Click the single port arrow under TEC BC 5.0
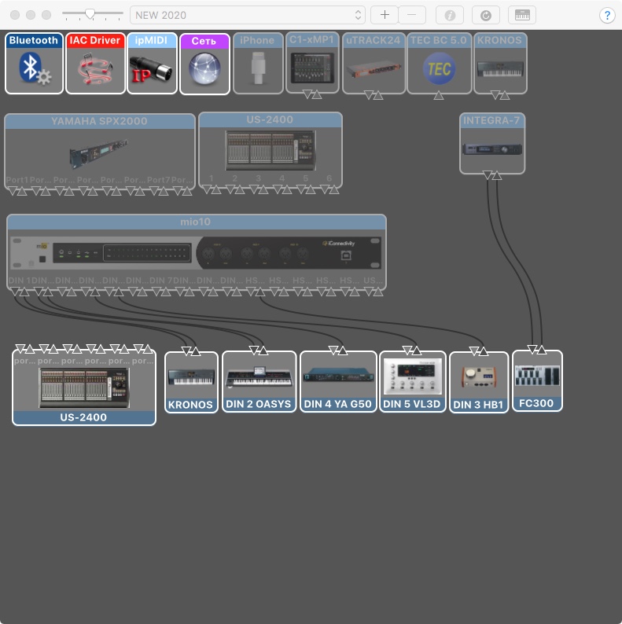Screen dimensions: 622x624 (x=439, y=96)
